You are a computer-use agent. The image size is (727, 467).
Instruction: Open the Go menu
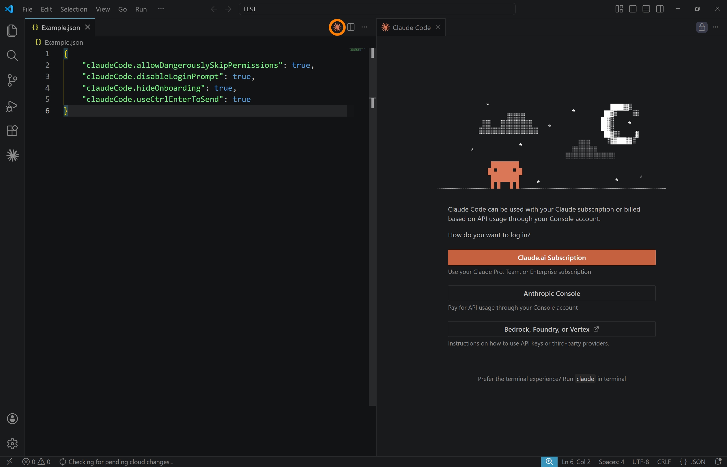click(x=122, y=9)
